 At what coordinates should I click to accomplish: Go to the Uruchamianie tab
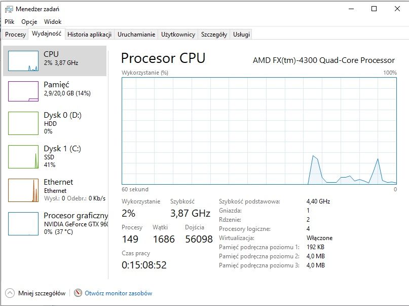[x=136, y=35]
